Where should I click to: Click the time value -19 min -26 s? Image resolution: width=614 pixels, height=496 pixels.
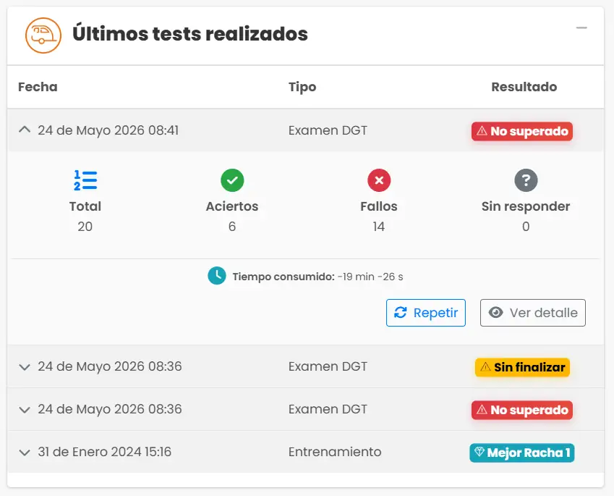click(x=370, y=277)
